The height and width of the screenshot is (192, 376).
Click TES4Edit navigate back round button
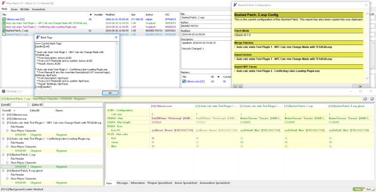(x=365, y=99)
